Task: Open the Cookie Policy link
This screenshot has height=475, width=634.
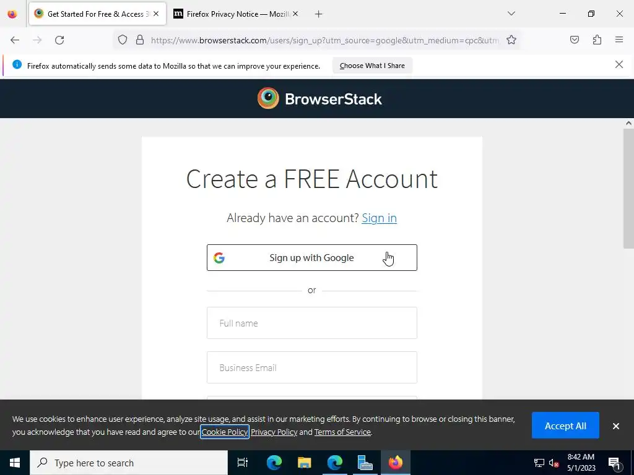Action: [224, 432]
